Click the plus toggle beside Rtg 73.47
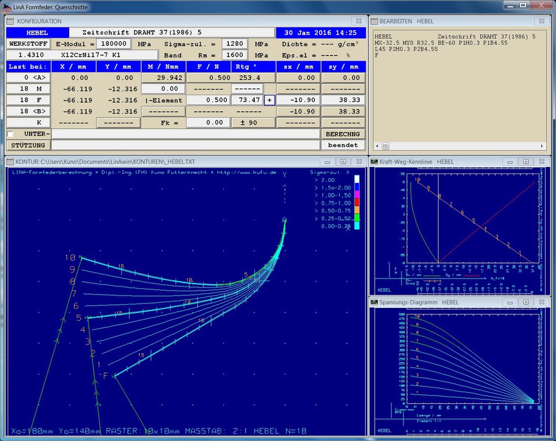The height and width of the screenshot is (441, 556). coord(270,100)
